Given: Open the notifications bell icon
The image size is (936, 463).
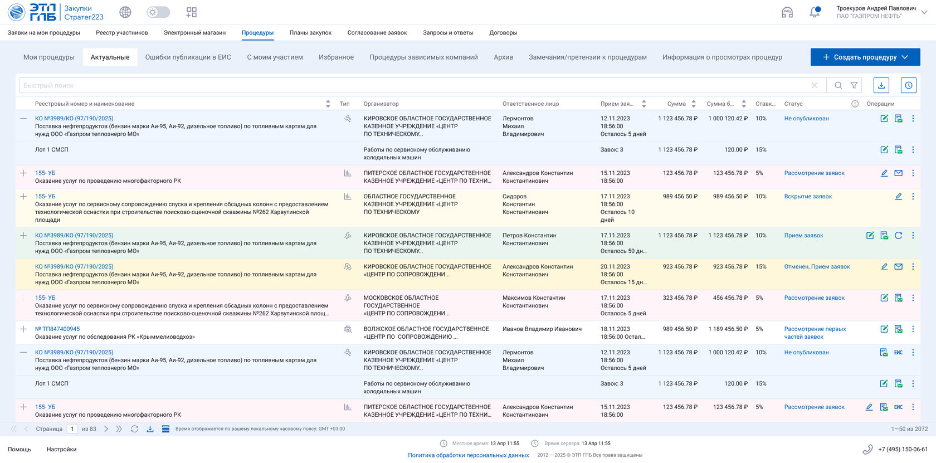Looking at the screenshot, I should pyautogui.click(x=815, y=12).
